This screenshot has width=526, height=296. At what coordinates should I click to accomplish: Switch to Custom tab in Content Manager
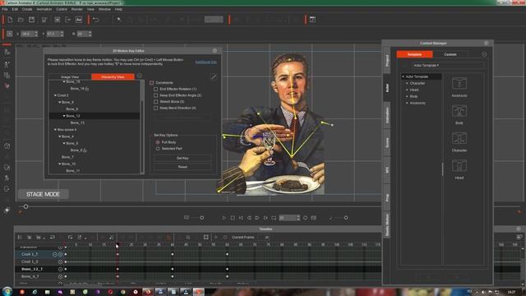click(x=450, y=54)
